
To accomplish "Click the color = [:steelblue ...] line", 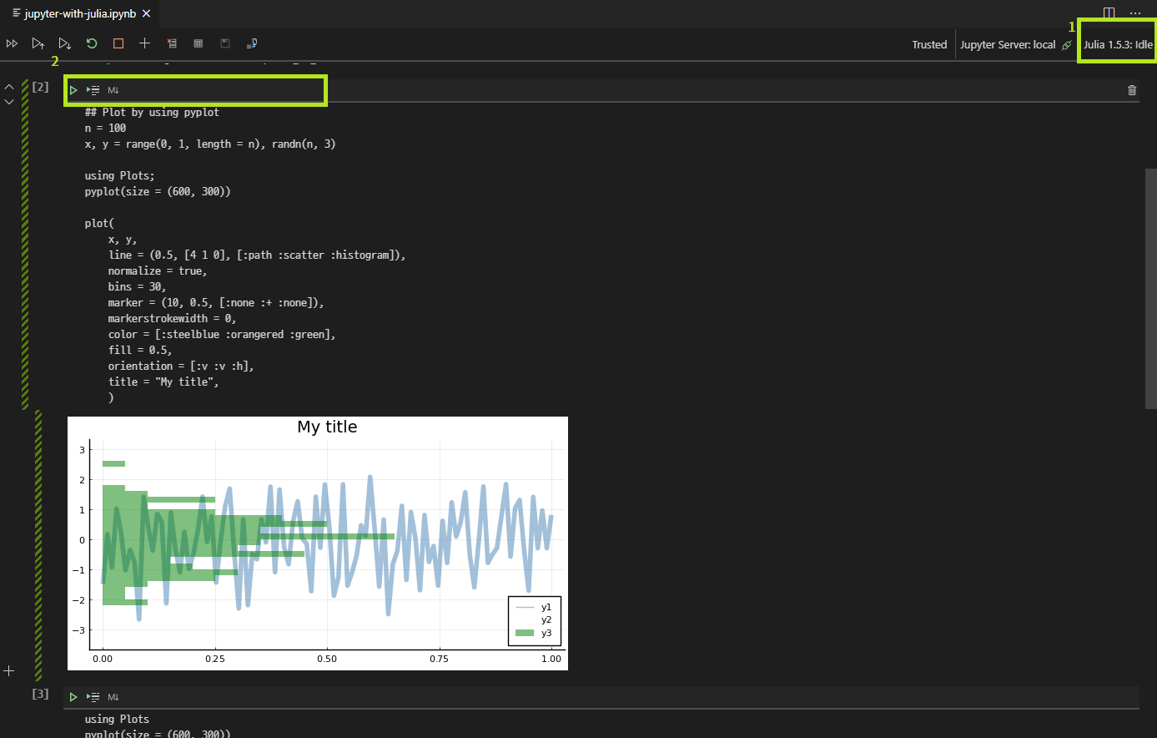I will 222,334.
